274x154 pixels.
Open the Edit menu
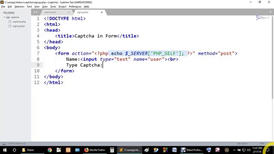pos(9,7)
